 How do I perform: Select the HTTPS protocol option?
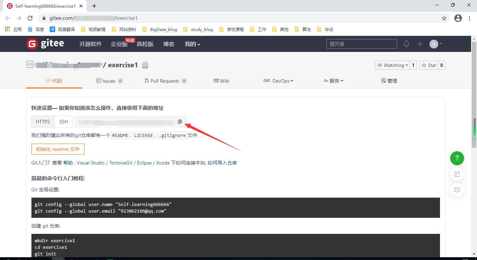tap(43, 122)
